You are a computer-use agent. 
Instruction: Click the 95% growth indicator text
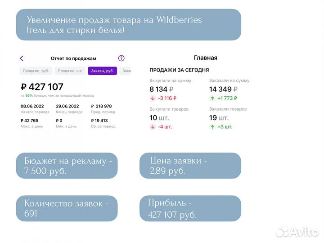tap(29, 96)
